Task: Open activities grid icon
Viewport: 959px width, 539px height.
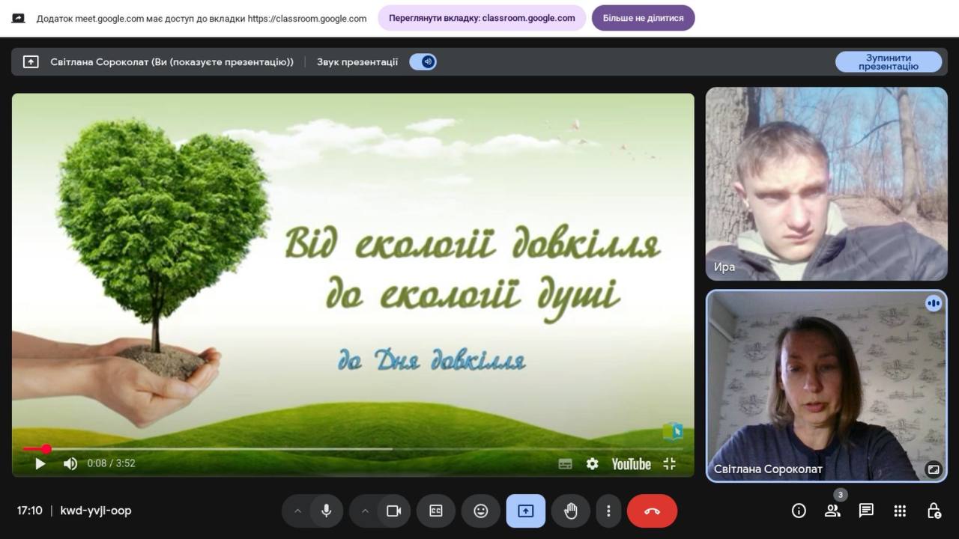Action: (x=900, y=511)
